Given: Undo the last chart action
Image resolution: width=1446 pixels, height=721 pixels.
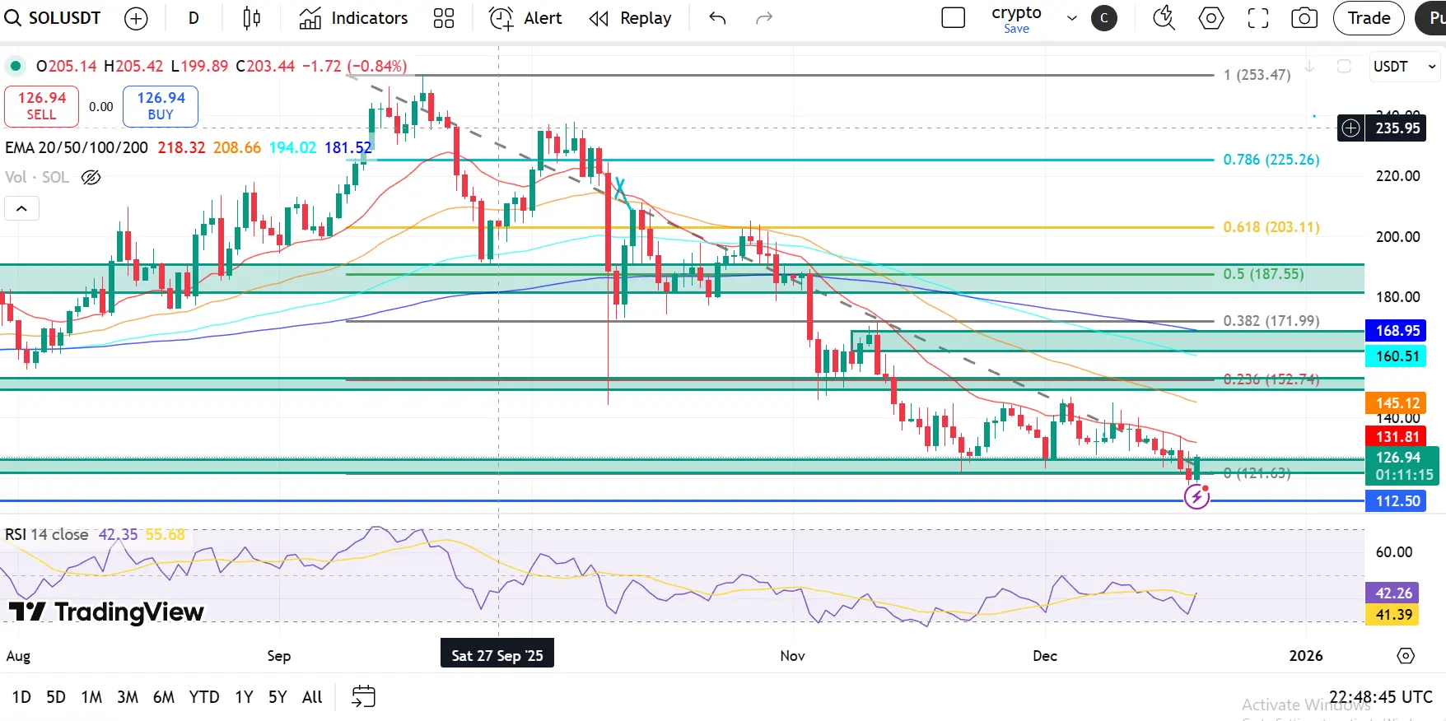Looking at the screenshot, I should [717, 18].
